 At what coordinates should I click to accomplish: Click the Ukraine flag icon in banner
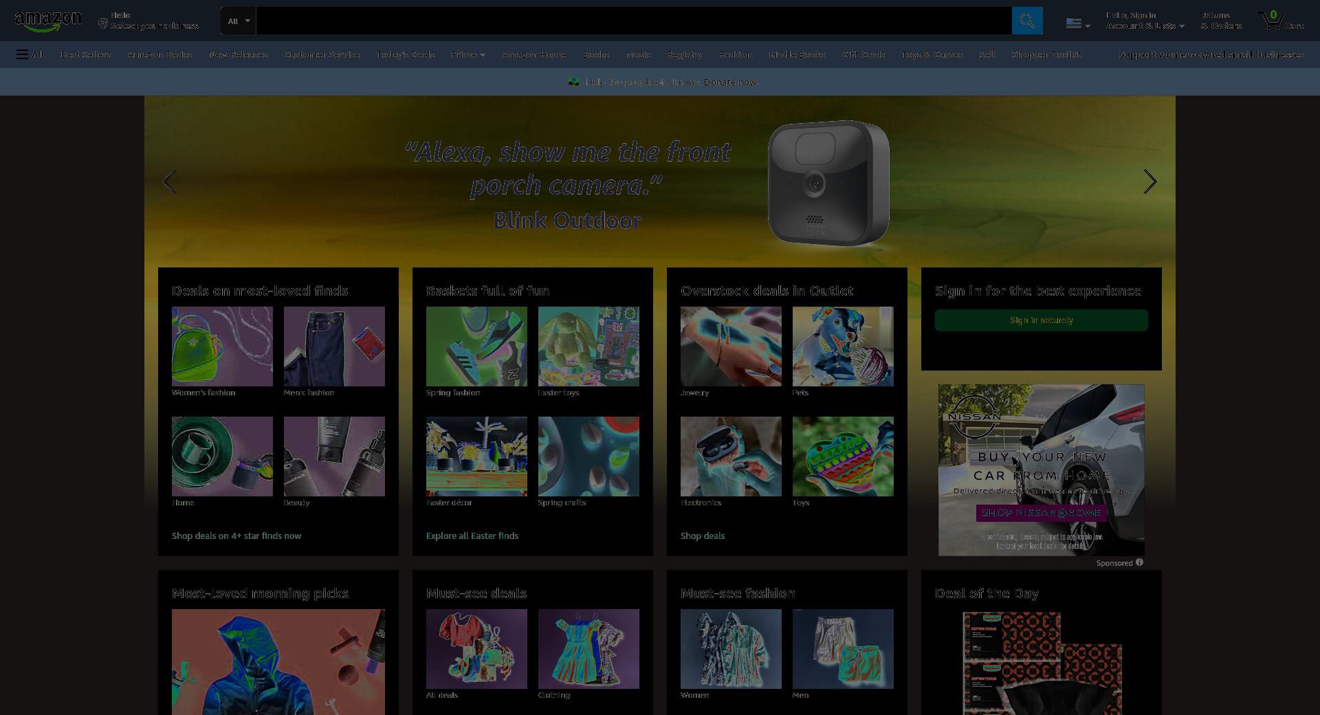tap(573, 82)
